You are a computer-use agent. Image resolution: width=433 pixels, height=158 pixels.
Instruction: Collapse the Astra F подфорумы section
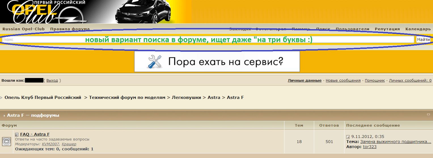[428, 114]
